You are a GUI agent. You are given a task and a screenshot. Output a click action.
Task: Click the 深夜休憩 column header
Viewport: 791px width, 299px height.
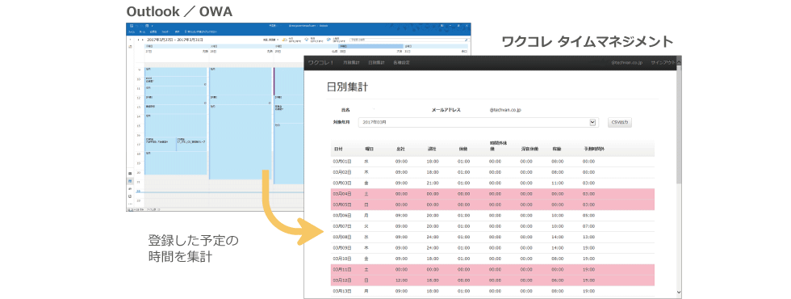pos(529,149)
